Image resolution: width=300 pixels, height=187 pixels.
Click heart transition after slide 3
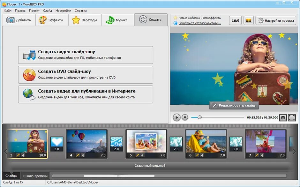tap(57, 144)
